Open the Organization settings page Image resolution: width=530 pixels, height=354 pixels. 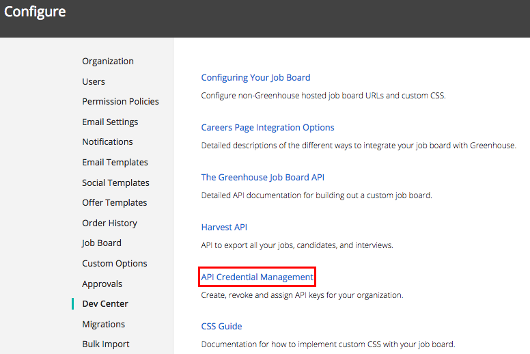[x=108, y=62]
